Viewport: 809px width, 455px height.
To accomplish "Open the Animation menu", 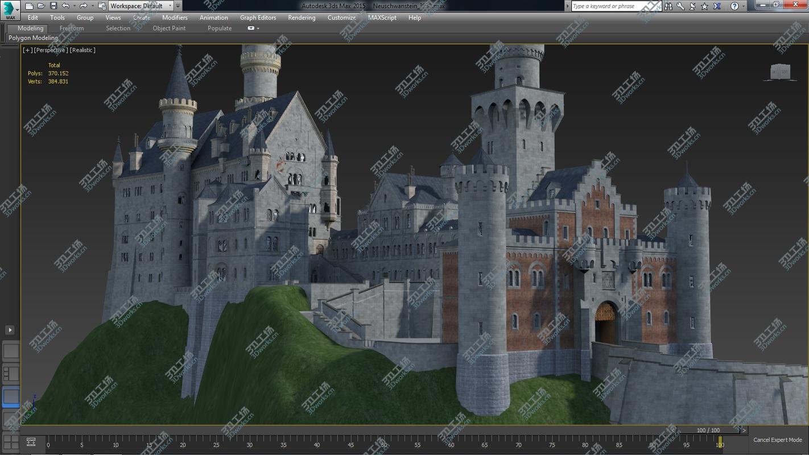I will click(x=214, y=18).
